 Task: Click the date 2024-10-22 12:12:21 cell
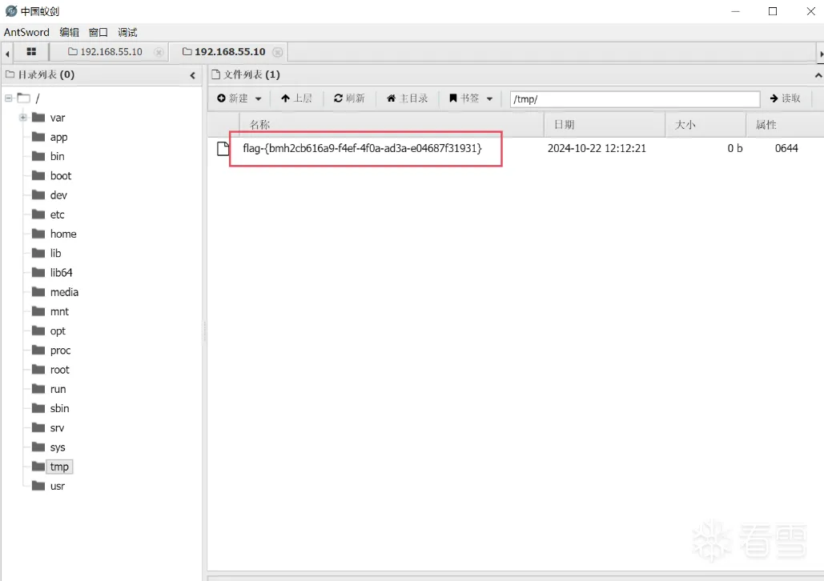tap(597, 149)
